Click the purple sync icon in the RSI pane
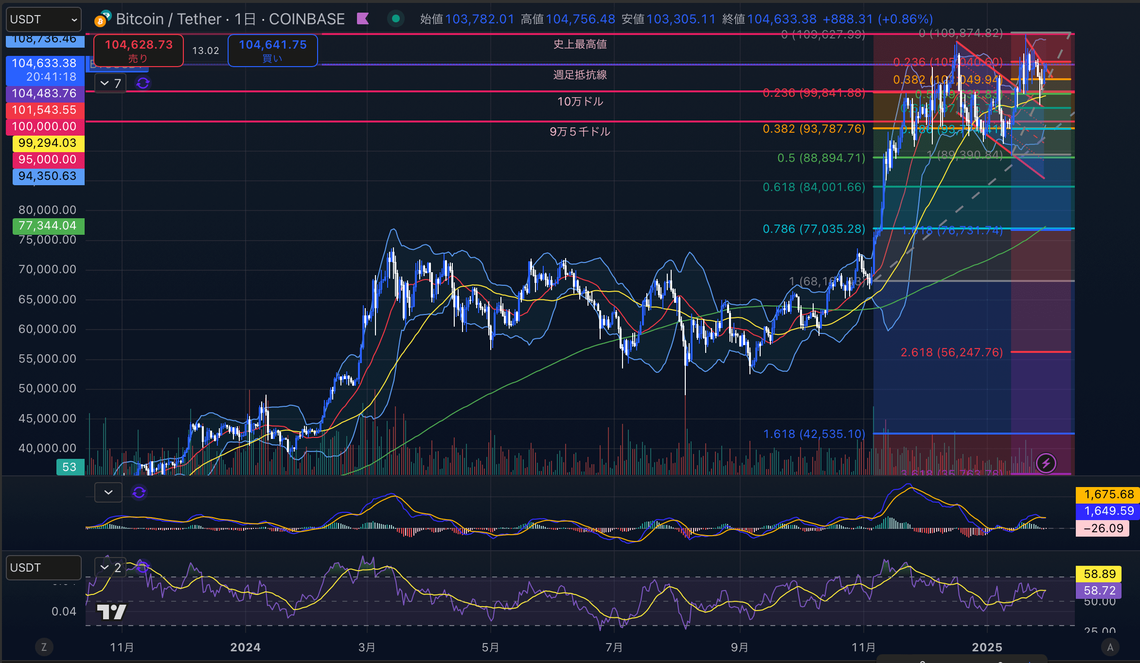The height and width of the screenshot is (663, 1140). click(142, 567)
